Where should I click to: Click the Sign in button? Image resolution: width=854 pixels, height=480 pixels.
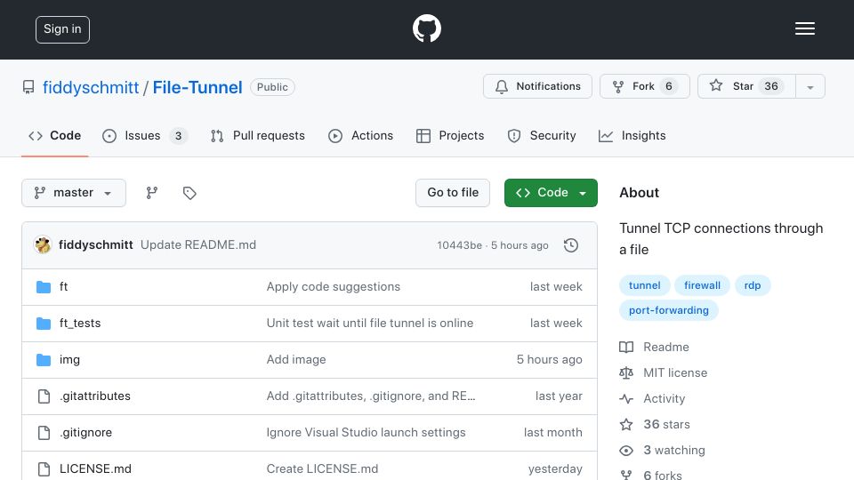[x=62, y=29]
